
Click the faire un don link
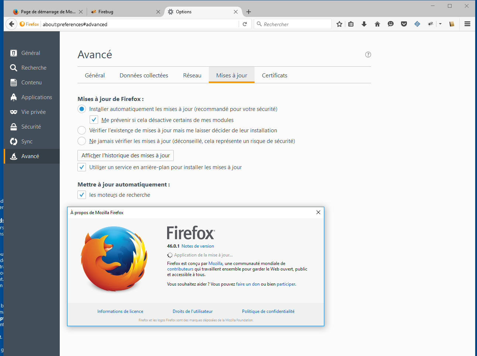248,284
